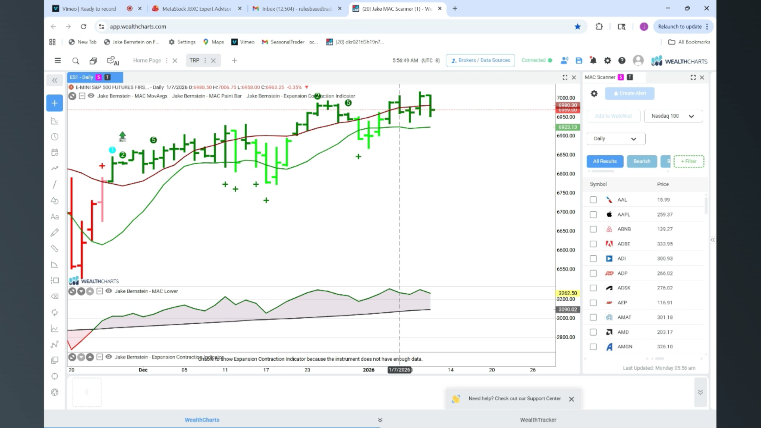761x428 pixels.
Task: Tick the ADBE row checkbox
Action: click(x=593, y=244)
